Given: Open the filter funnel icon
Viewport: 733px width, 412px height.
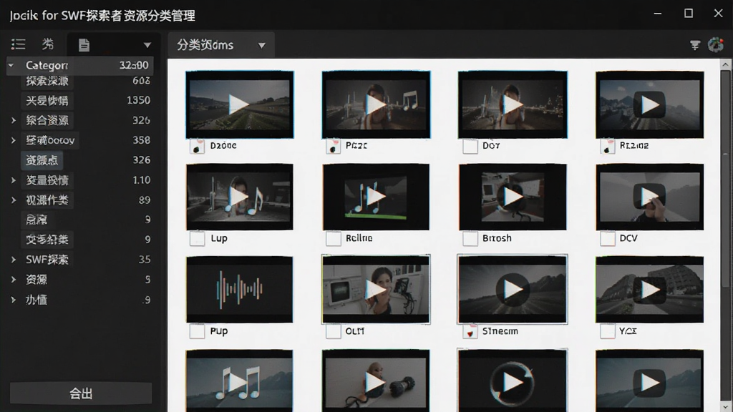Looking at the screenshot, I should pos(695,45).
